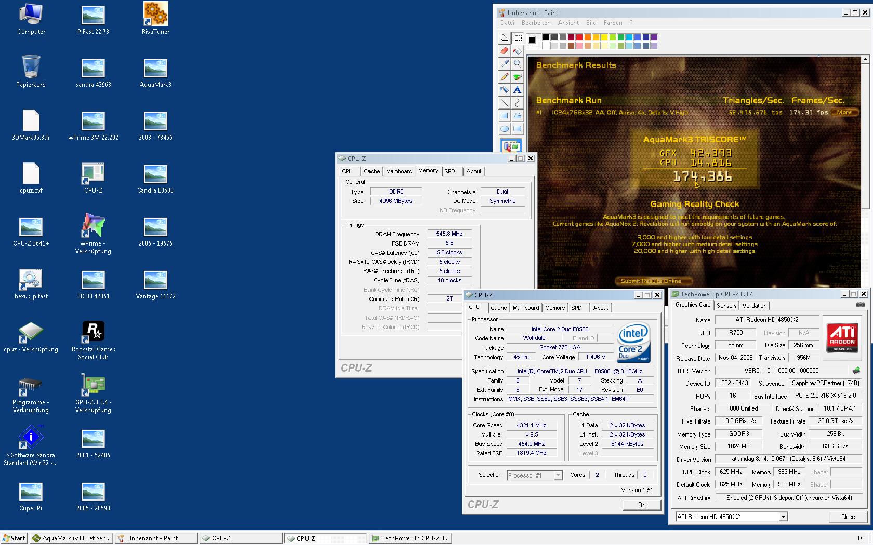Select the Vantage 11172 desktop image
This screenshot has height=545, width=873.
click(155, 283)
